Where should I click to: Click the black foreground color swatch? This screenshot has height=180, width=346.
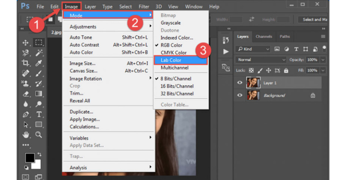[30, 158]
